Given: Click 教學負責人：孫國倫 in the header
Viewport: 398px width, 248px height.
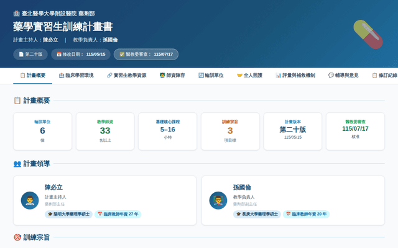Looking at the screenshot, I should point(95,40).
